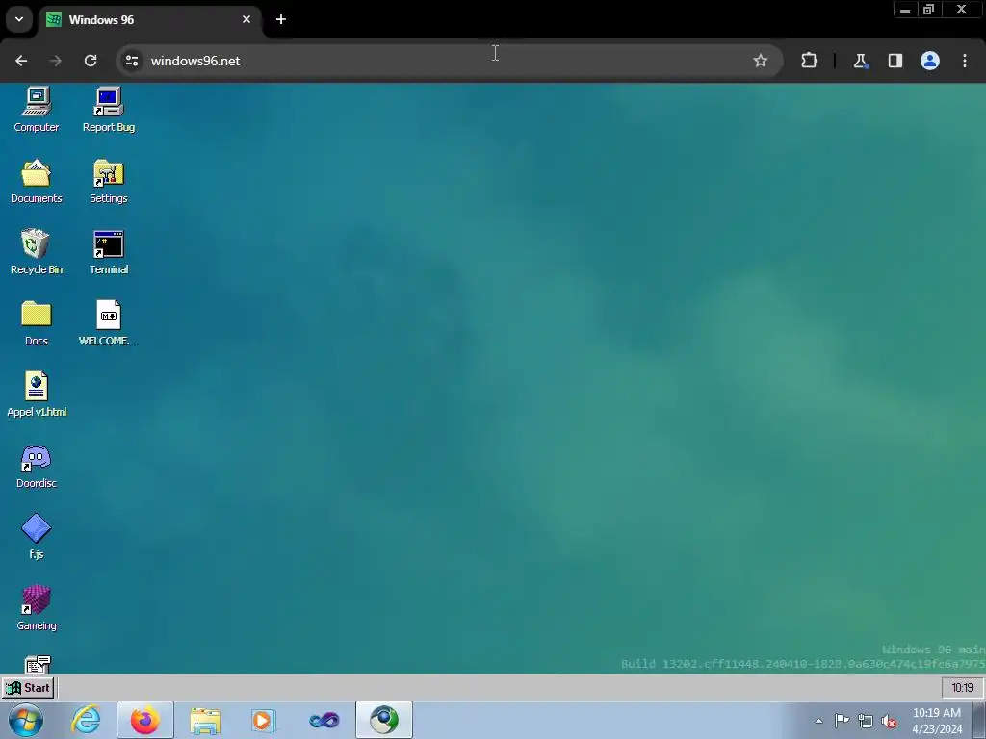View site information icon in address bar

[131, 61]
